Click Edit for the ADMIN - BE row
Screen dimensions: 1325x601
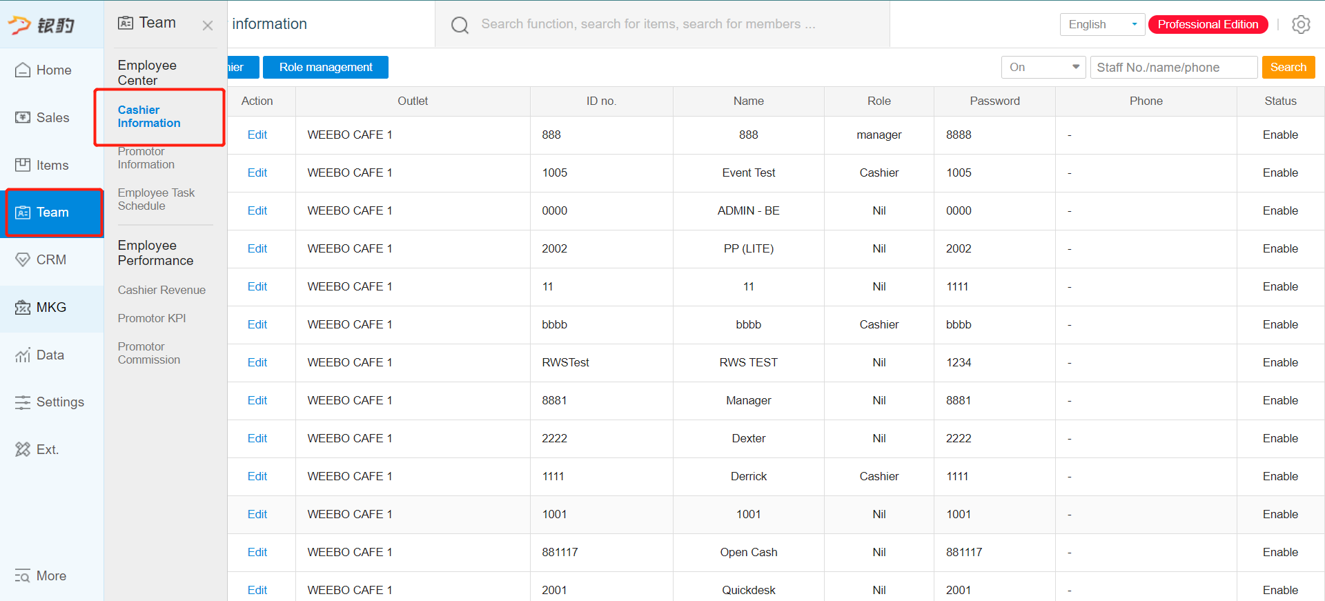[257, 210]
